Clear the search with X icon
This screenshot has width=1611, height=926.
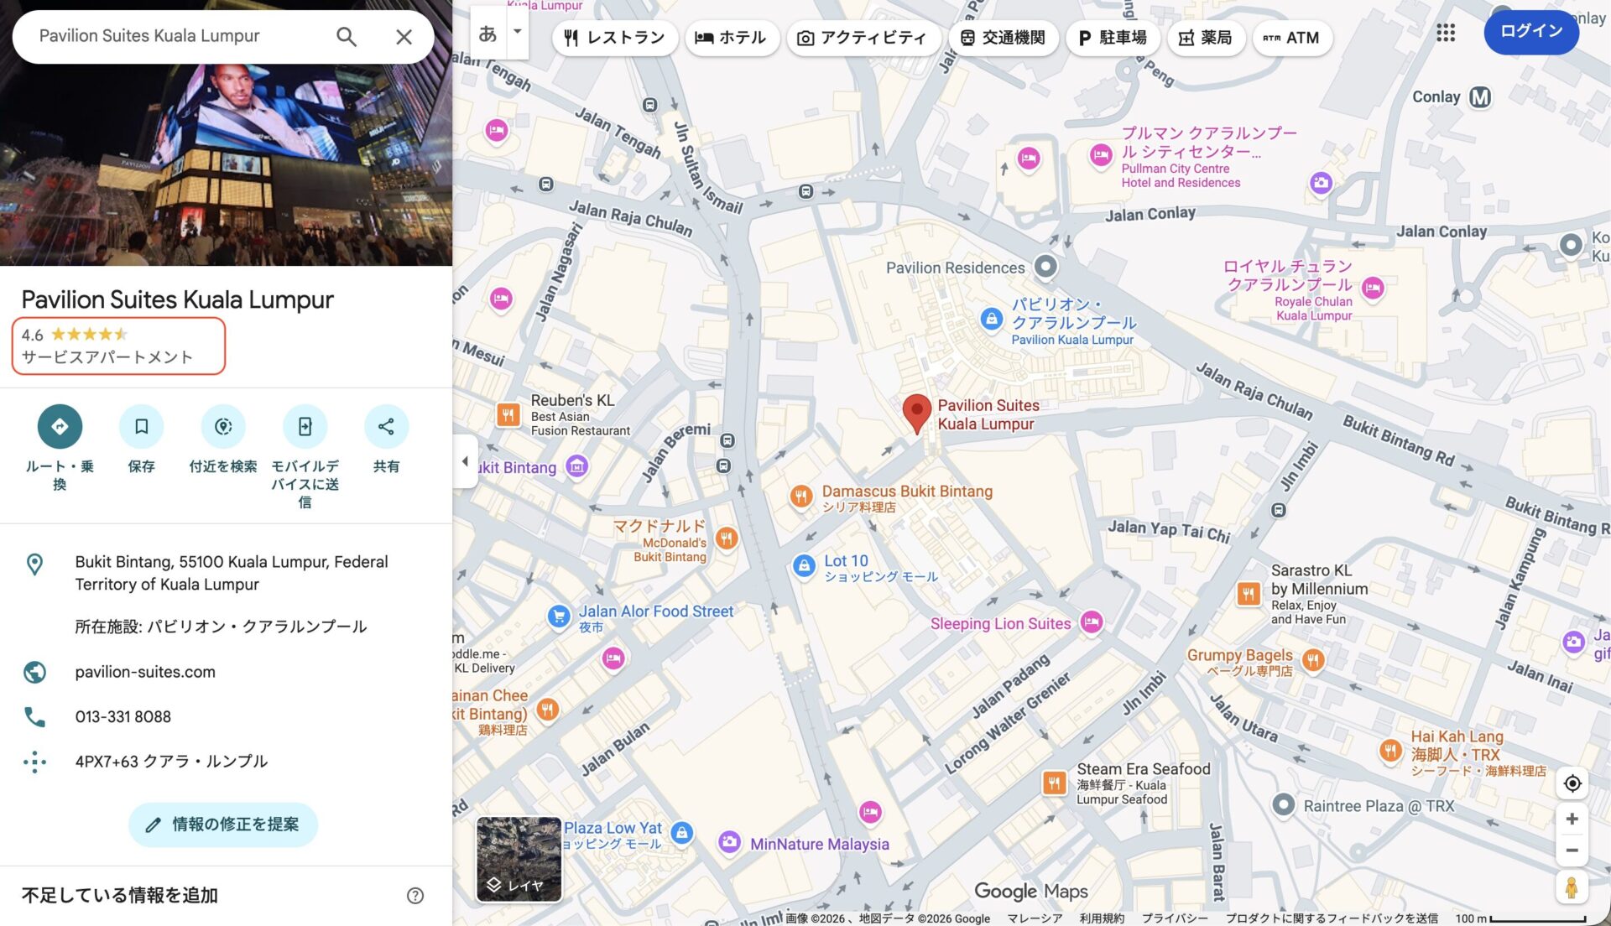coord(404,36)
